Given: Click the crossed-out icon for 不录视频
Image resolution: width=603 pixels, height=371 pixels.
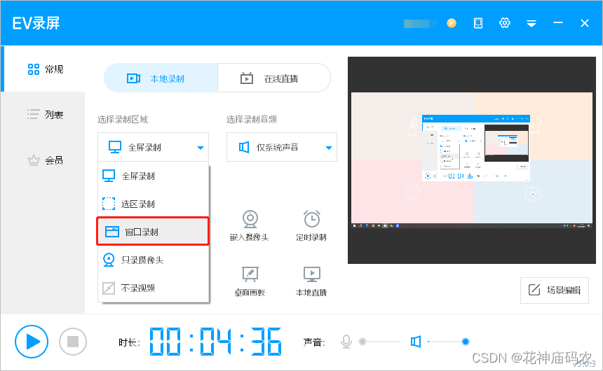Looking at the screenshot, I should (x=109, y=288).
